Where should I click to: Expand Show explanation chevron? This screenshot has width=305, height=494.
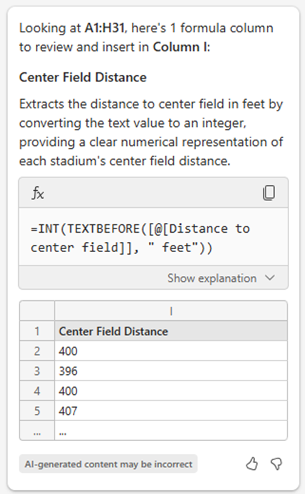click(x=270, y=278)
